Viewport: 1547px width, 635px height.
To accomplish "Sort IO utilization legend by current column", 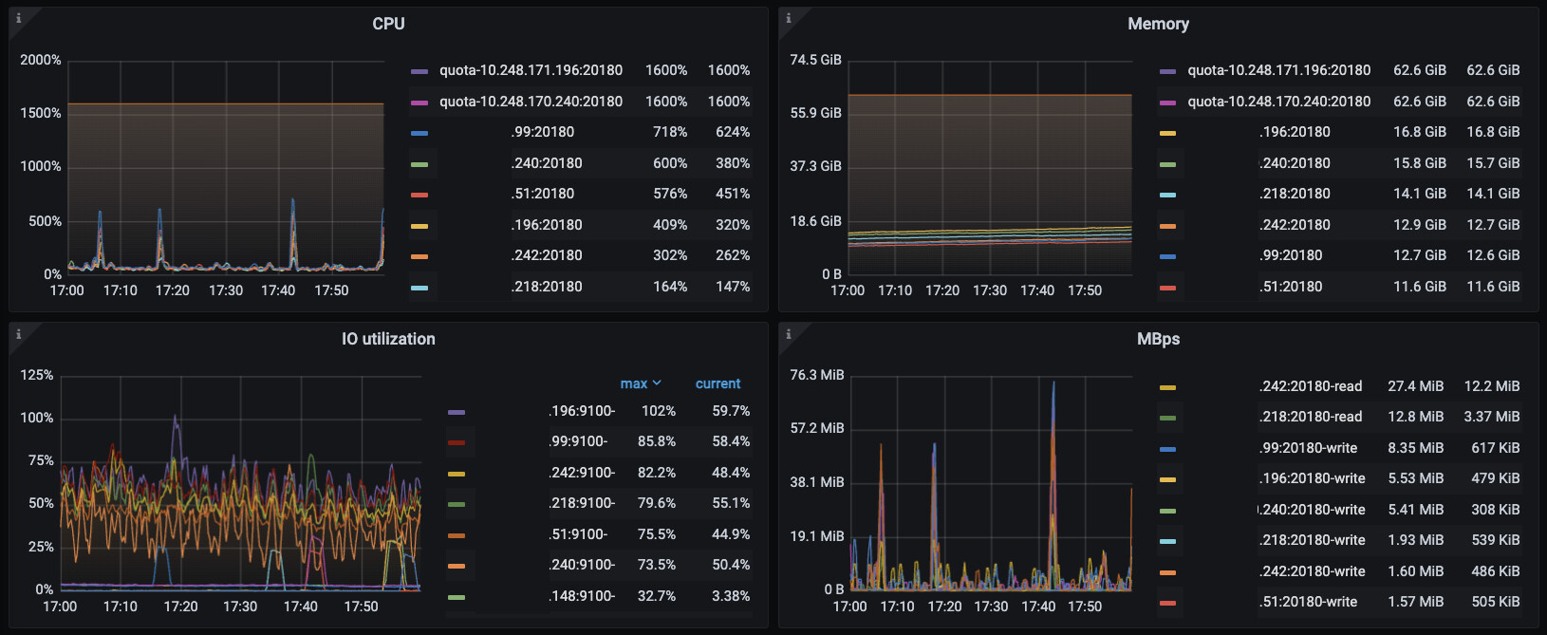I will 718,383.
